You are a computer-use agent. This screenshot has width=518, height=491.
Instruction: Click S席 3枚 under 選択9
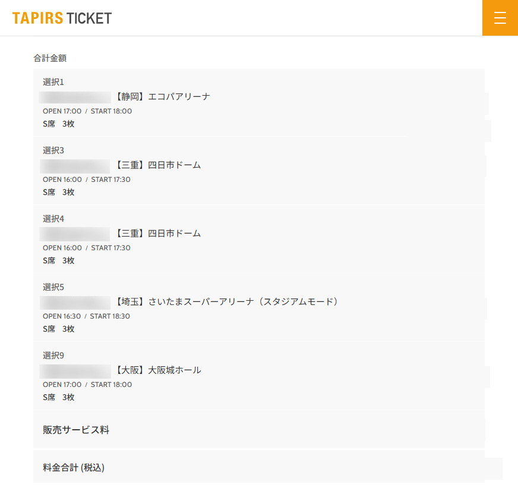(58, 398)
